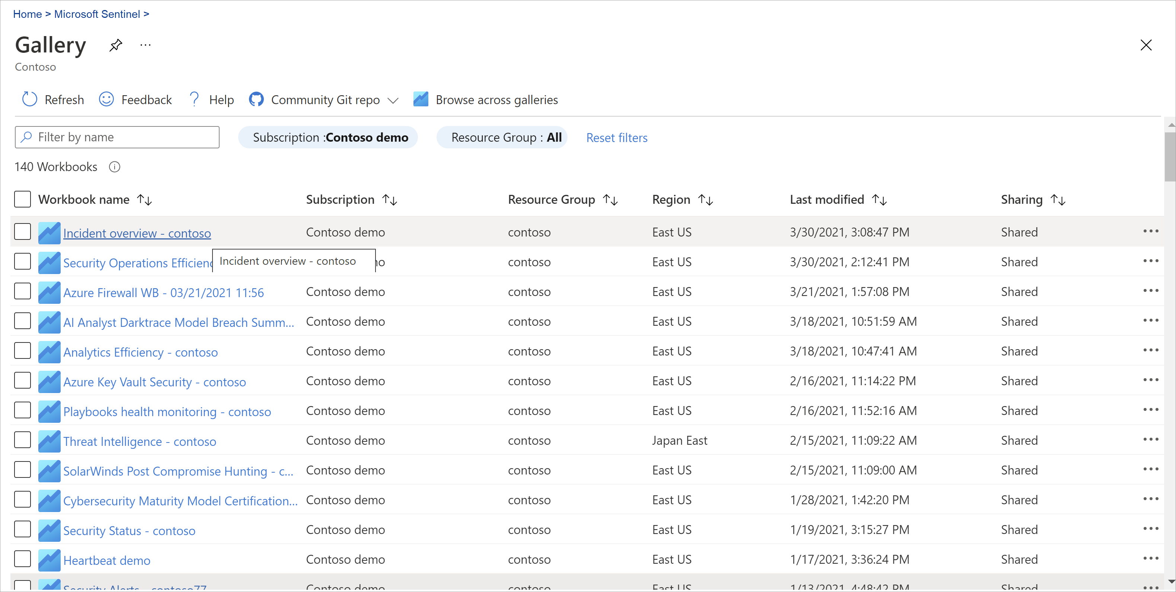
Task: Open Playbooks health monitoring - contoso workbook
Action: coord(167,412)
